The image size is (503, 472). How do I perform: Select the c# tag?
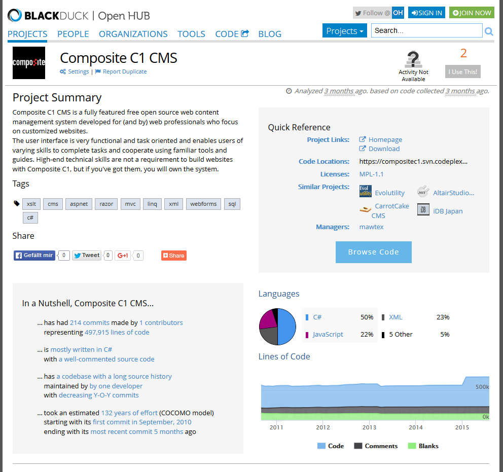(30, 217)
